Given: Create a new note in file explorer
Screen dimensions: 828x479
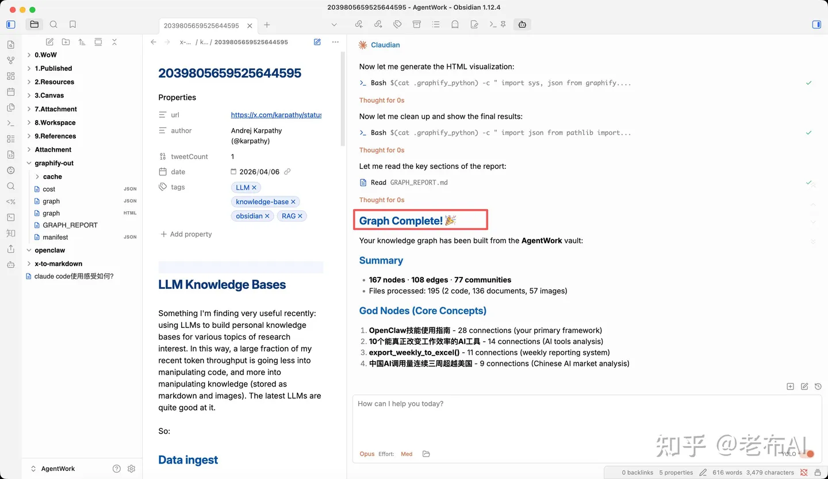Looking at the screenshot, I should point(50,42).
